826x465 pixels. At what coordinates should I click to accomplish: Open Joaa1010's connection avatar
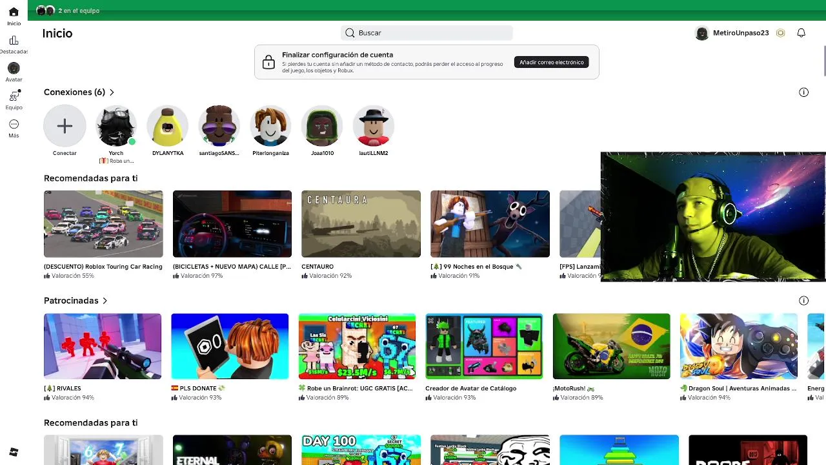click(322, 126)
